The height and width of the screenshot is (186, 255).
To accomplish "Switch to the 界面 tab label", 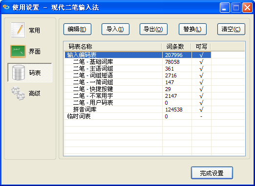I will (35, 52).
